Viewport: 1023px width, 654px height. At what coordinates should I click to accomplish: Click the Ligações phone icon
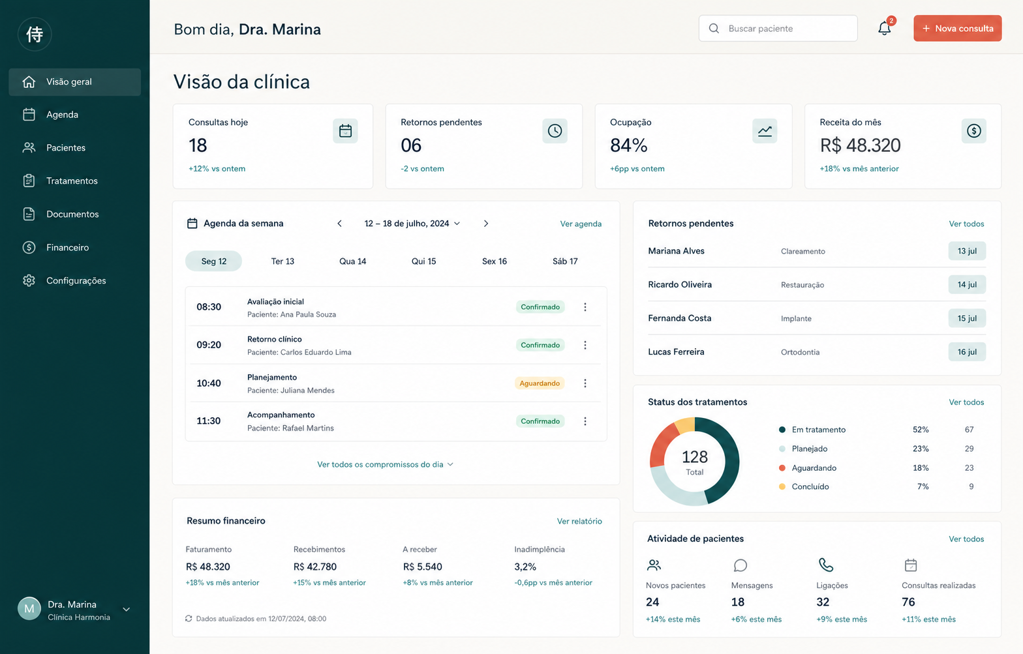pyautogui.click(x=826, y=565)
